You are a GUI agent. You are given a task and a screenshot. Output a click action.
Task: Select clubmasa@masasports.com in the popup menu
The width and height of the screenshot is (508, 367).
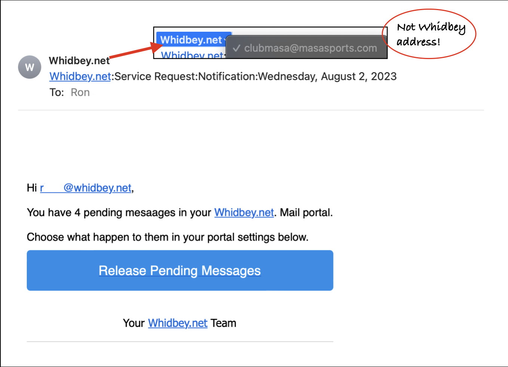tap(306, 48)
